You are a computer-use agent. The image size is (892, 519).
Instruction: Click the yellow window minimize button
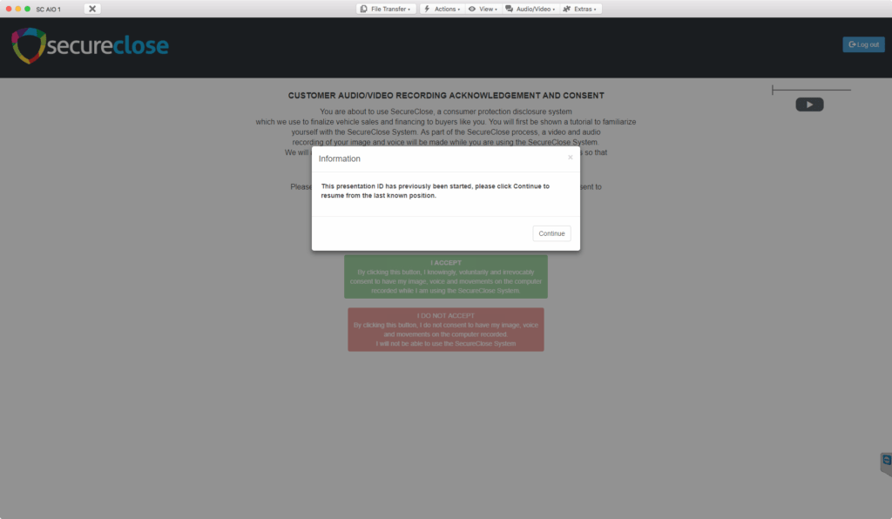click(x=18, y=9)
